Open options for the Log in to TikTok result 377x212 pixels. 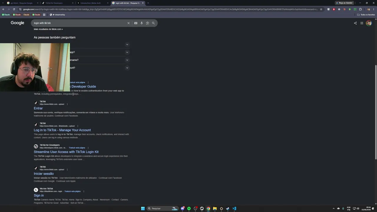[x=78, y=126]
